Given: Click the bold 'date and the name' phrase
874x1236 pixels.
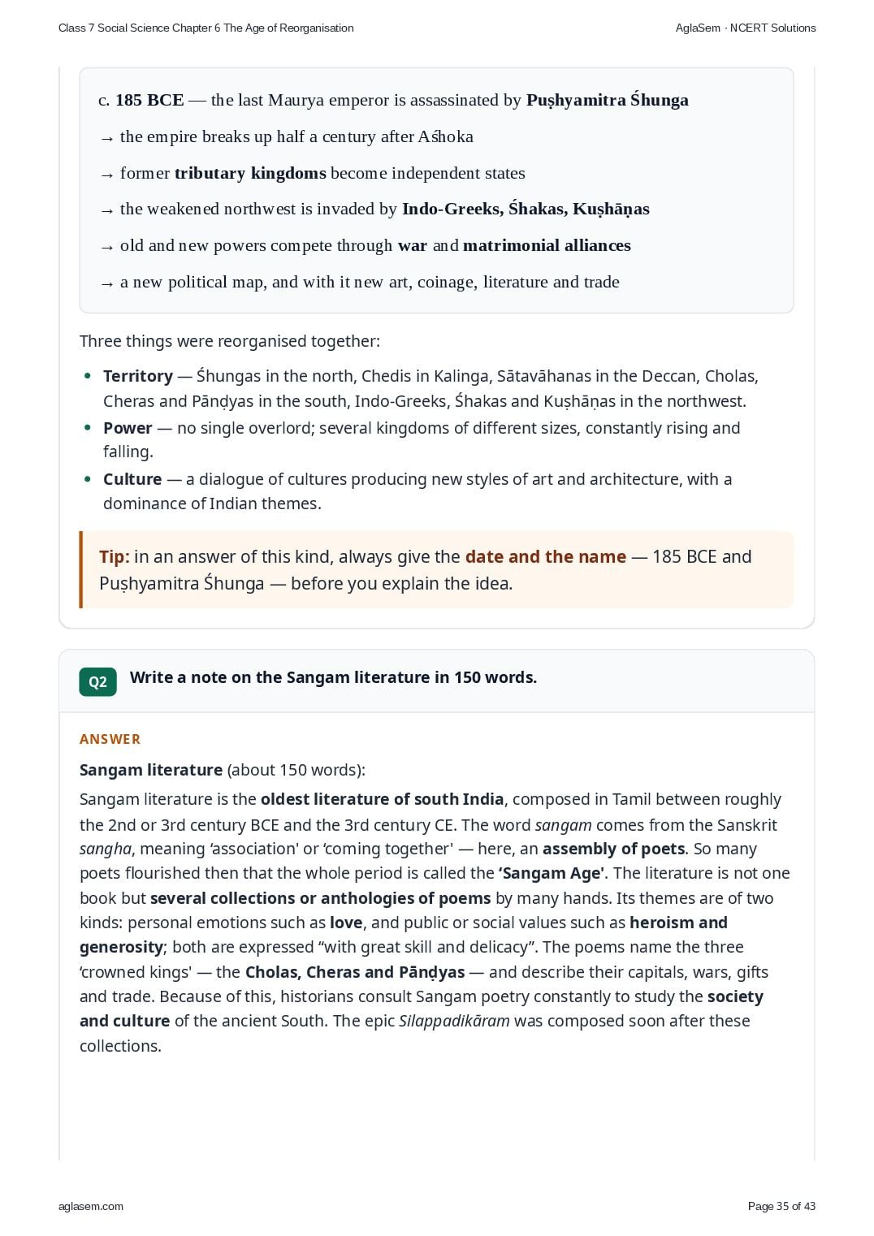Looking at the screenshot, I should tap(546, 557).
